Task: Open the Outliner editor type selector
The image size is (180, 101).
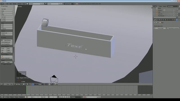Action: [155, 6]
